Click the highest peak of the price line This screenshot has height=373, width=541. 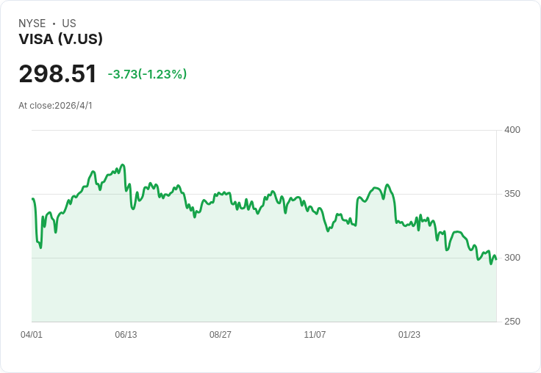tap(123, 165)
